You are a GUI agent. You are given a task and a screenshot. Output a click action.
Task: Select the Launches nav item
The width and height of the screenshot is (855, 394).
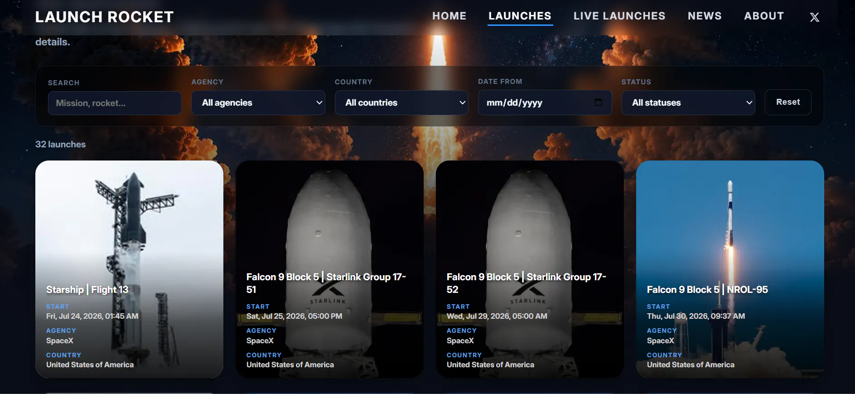520,16
